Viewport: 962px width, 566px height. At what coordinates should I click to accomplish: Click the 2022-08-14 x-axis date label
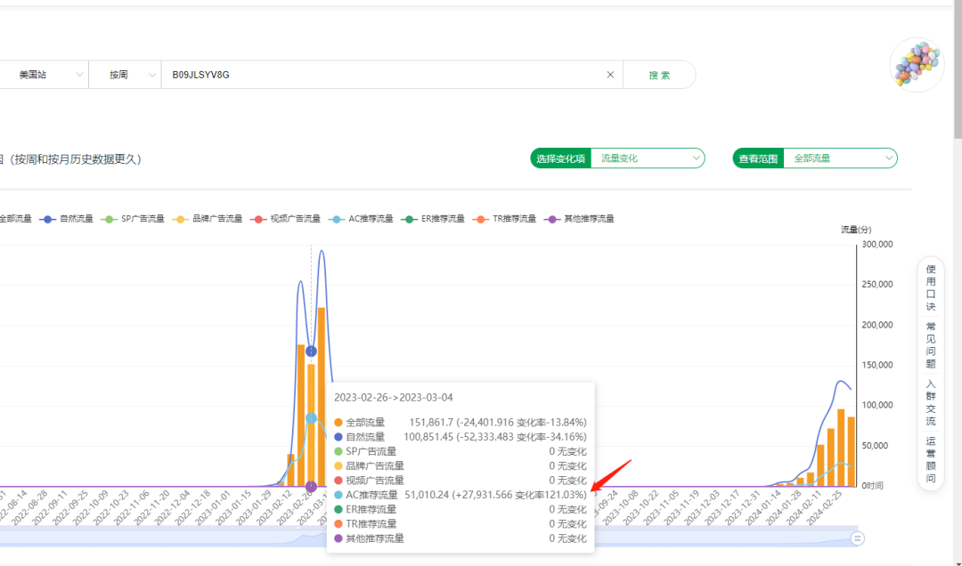11,507
